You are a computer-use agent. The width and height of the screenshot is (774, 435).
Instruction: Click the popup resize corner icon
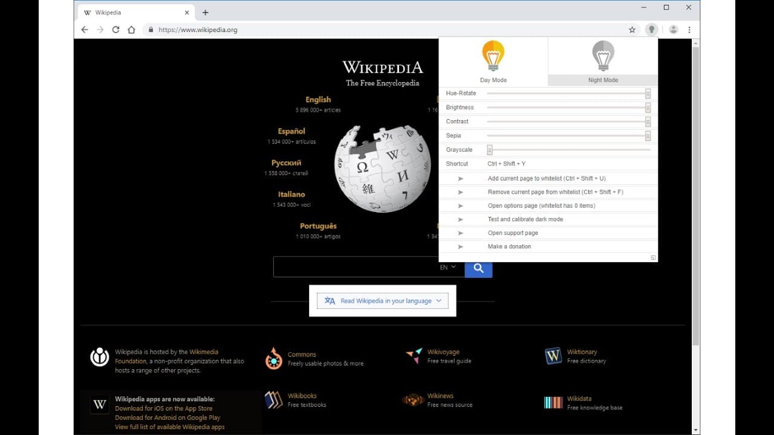[x=653, y=257]
